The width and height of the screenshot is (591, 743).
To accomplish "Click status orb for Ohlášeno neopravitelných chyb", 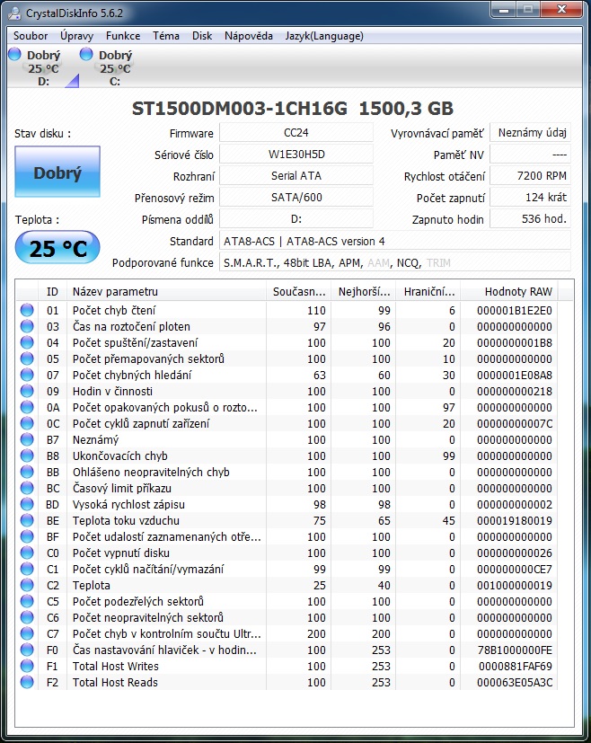I will click(27, 472).
